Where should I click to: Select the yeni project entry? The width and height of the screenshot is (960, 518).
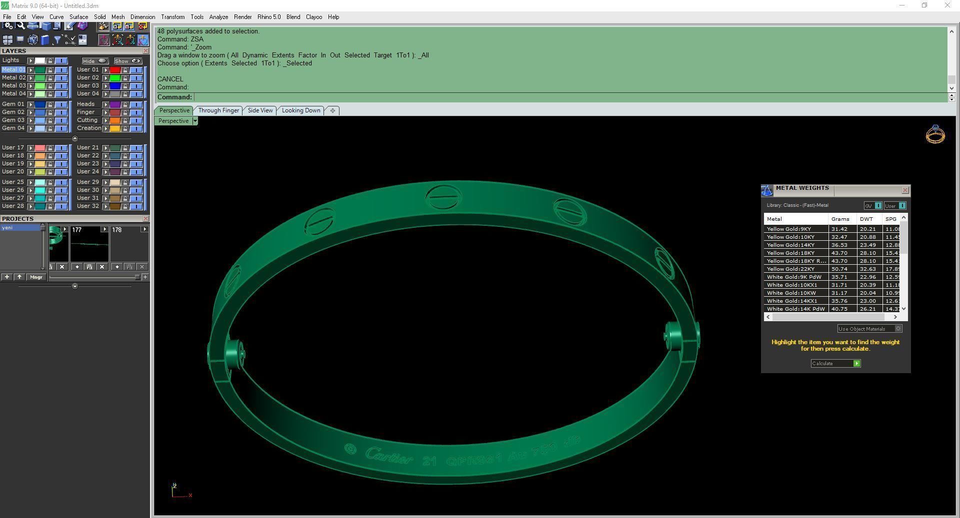coord(20,228)
